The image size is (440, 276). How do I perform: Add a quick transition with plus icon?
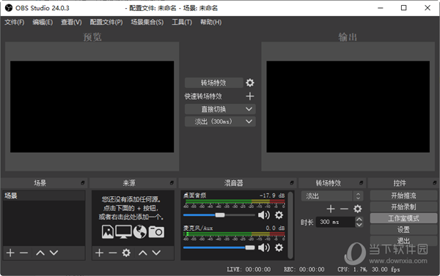(x=250, y=96)
